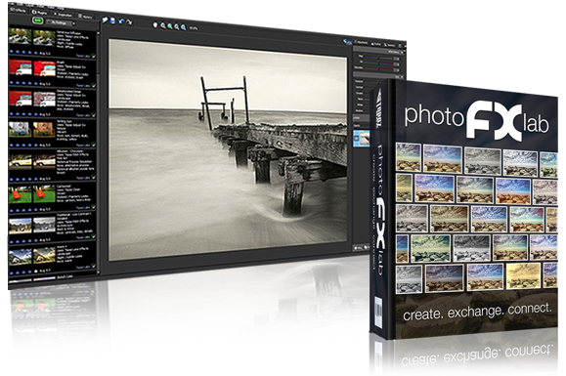Screen dimensions: 566x376
Task: Switch to the History tab
Action: click(x=86, y=17)
